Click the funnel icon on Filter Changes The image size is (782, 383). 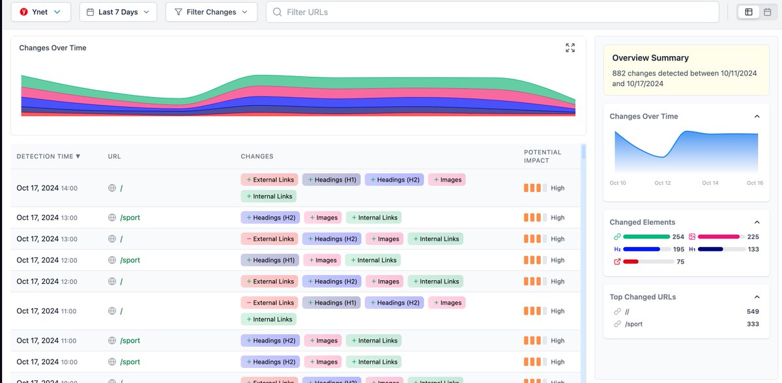[179, 12]
